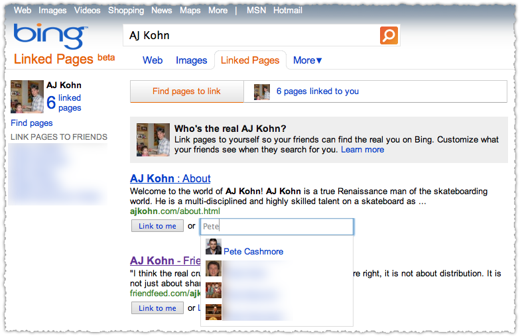Open Images in the top navigation bar

click(52, 11)
